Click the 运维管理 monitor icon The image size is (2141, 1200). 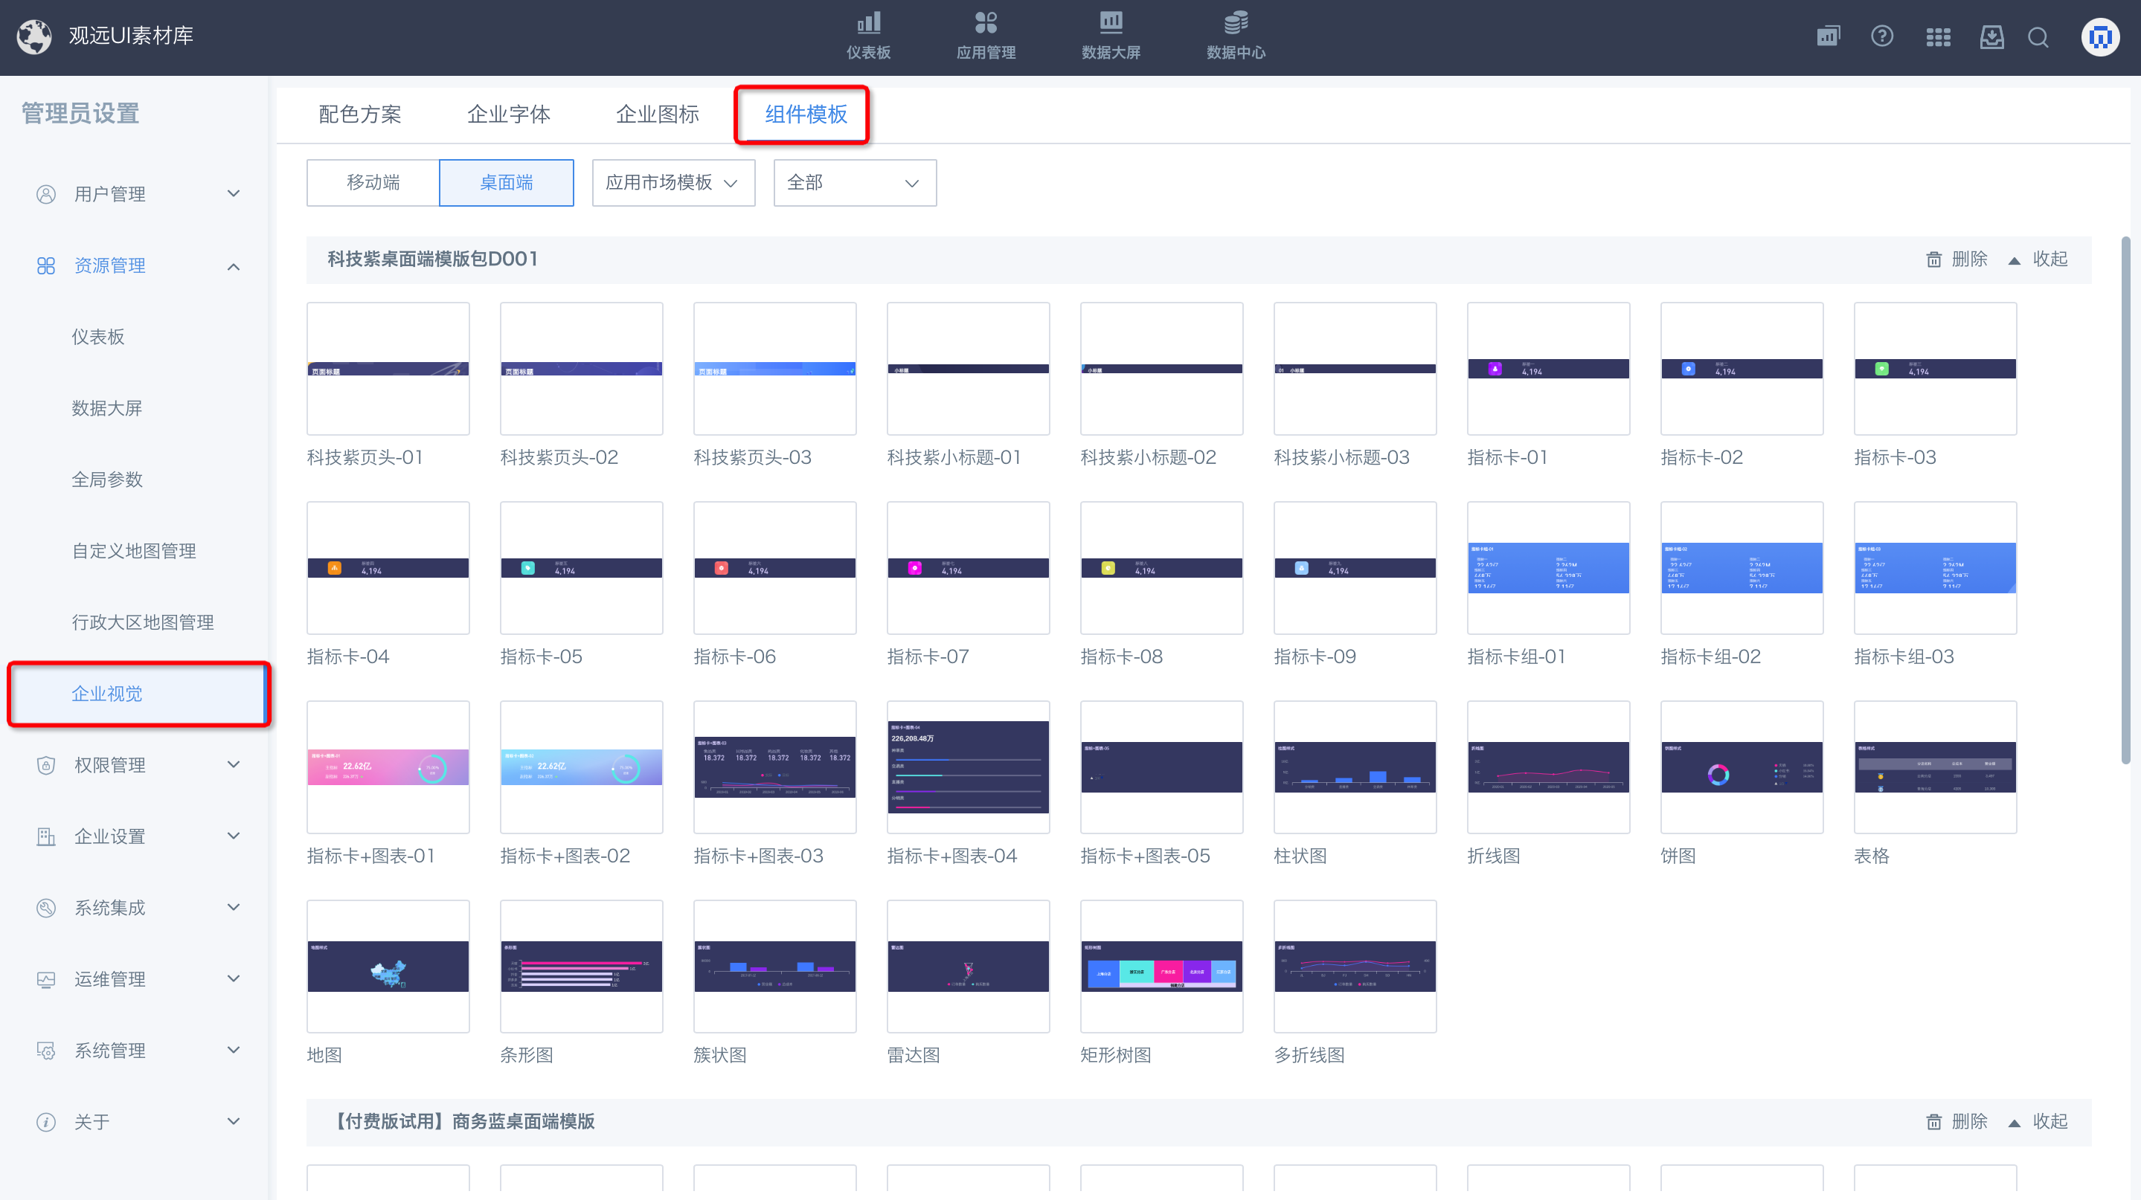point(45,979)
